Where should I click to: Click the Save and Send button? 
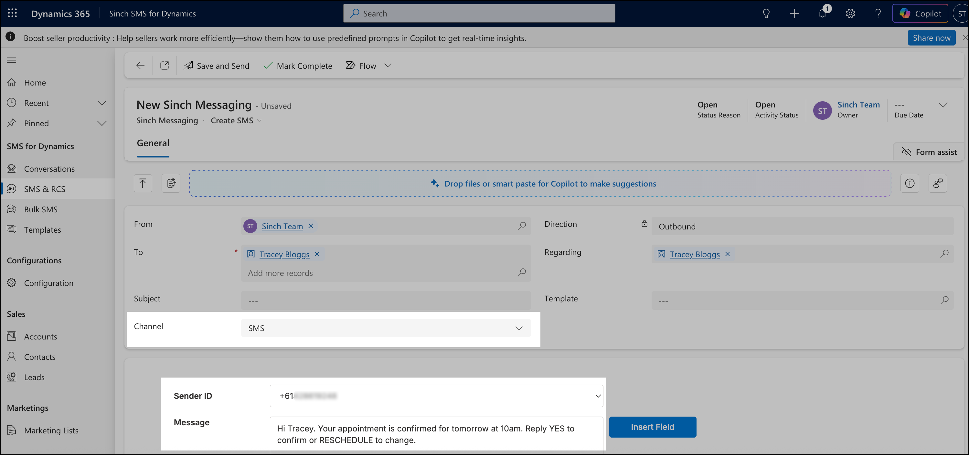216,66
